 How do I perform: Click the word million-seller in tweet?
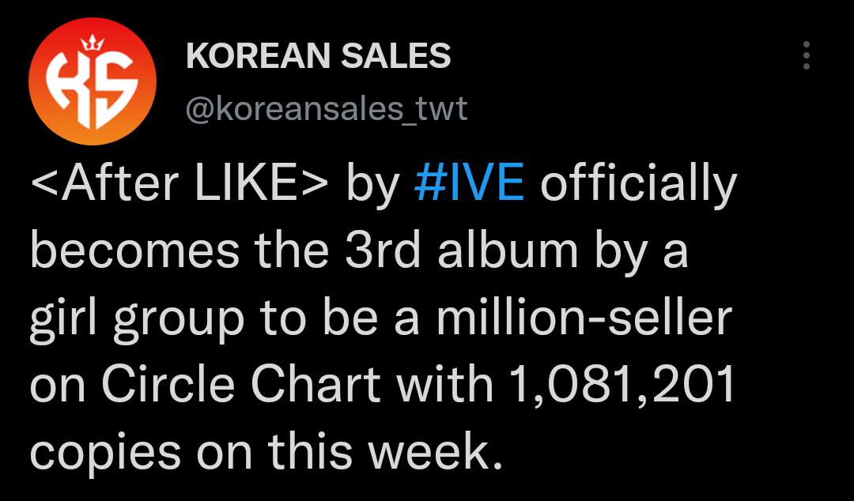[x=584, y=318]
